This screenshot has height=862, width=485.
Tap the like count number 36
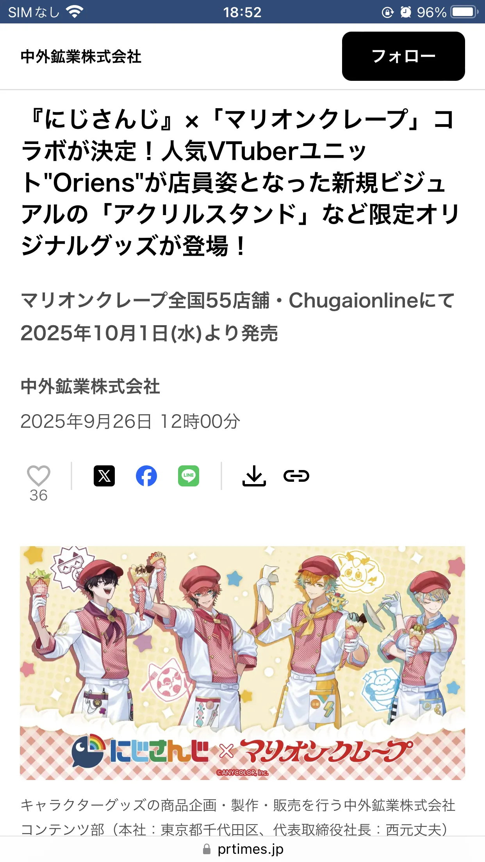(x=38, y=495)
